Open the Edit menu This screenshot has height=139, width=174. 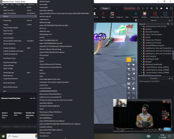(x=7, y=5)
